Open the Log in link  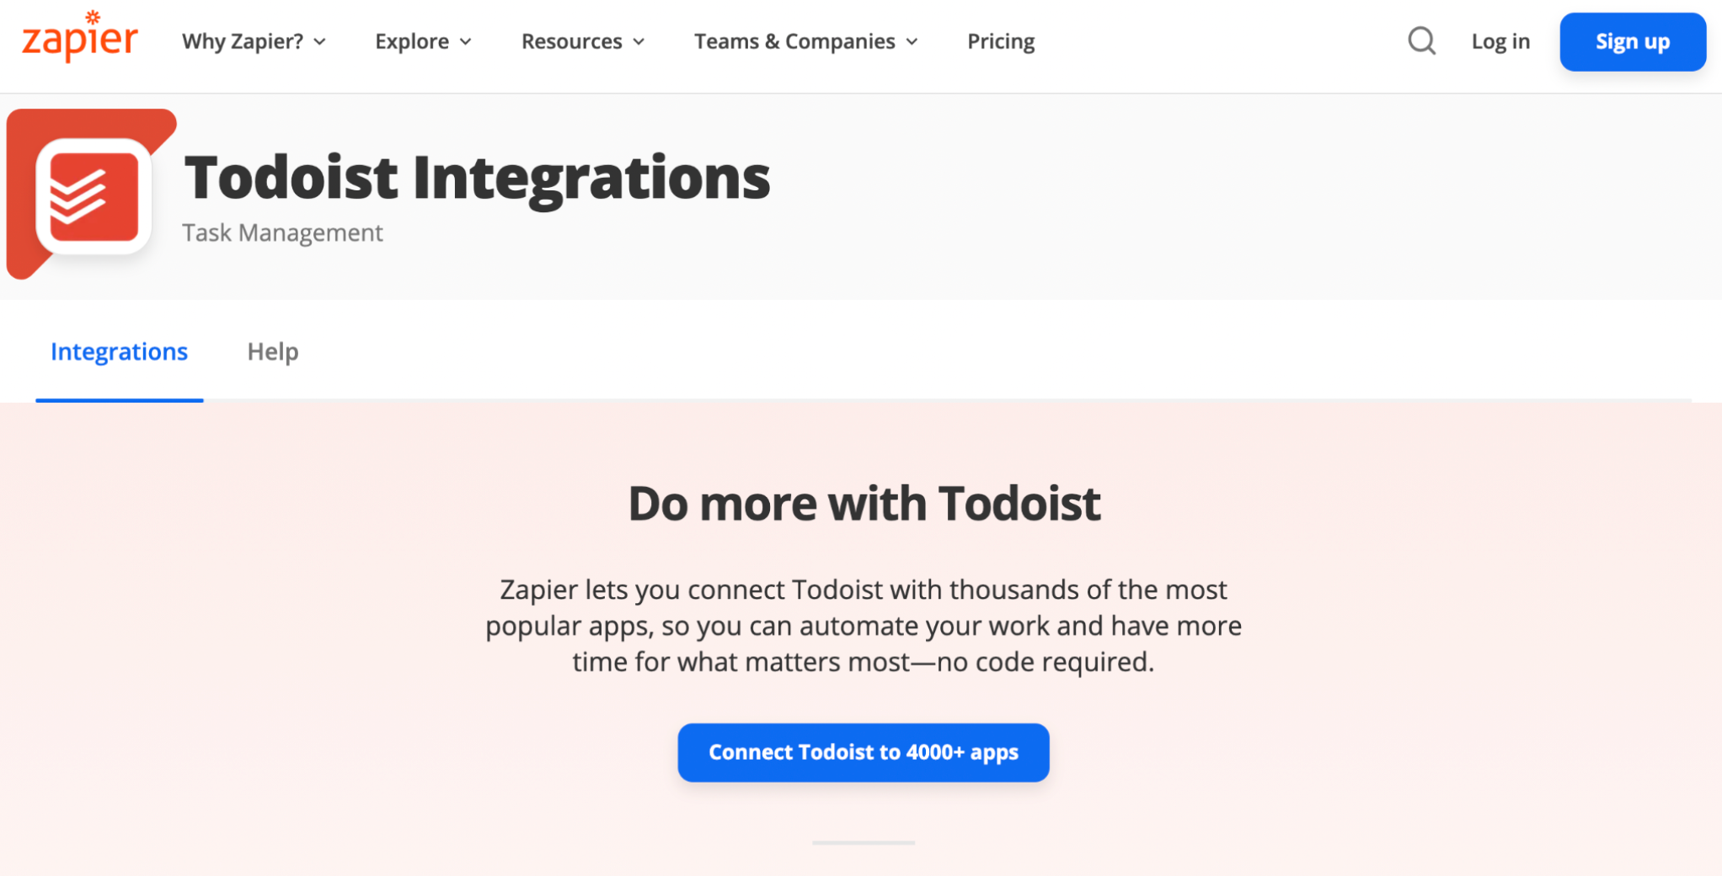(1500, 40)
